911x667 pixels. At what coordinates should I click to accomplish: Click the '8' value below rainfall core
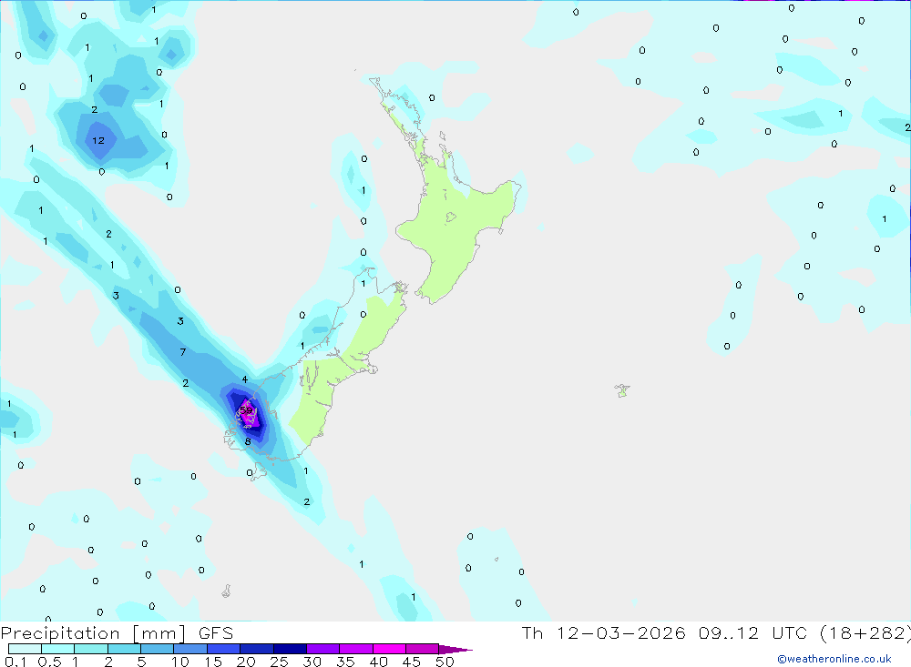247,441
